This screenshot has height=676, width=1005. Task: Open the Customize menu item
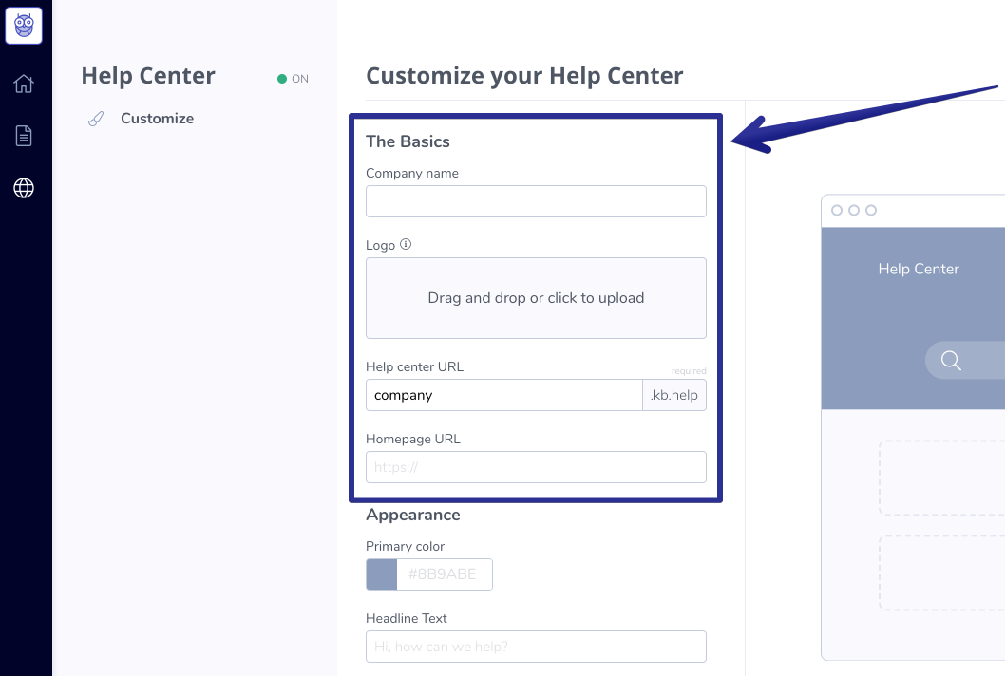157,119
